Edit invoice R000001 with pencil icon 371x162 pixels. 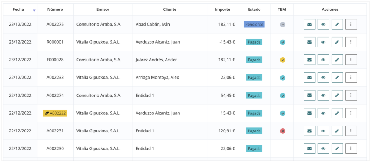[x=337, y=42]
